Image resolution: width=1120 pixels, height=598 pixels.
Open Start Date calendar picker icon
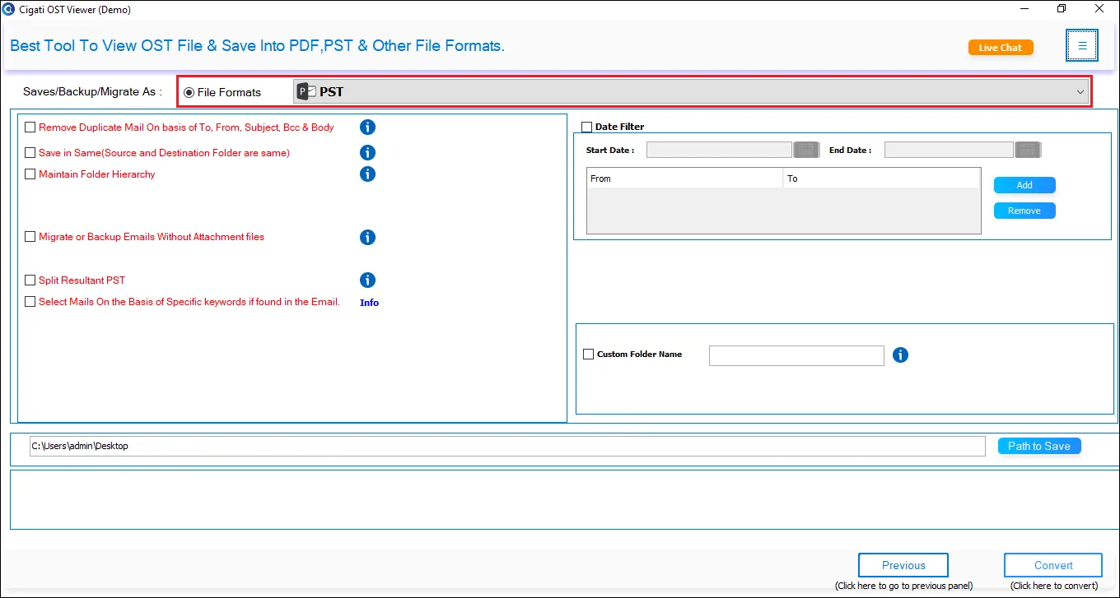point(805,150)
